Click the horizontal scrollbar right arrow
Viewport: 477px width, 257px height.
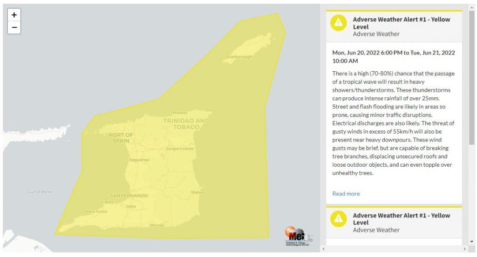point(464,249)
